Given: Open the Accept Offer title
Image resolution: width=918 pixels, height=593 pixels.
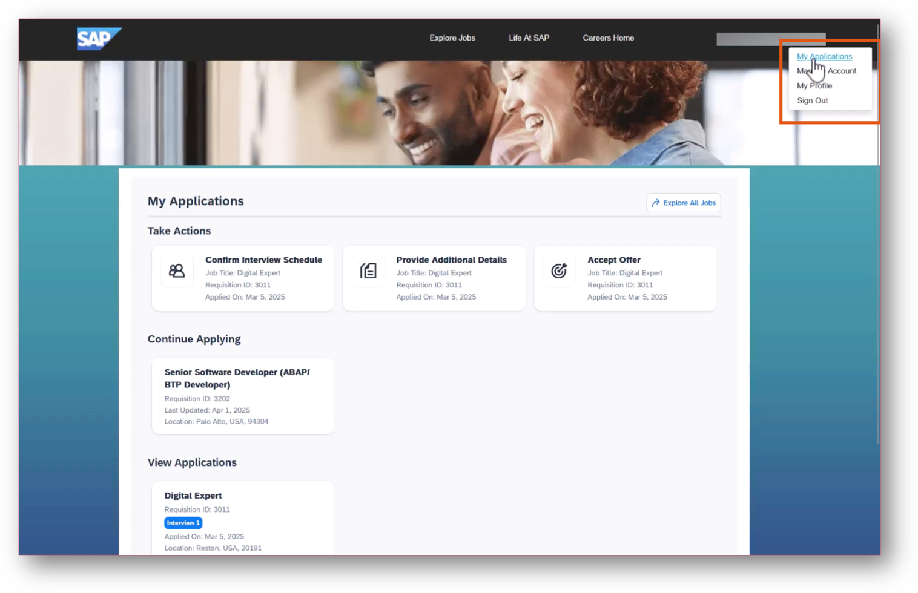Looking at the screenshot, I should pos(614,260).
